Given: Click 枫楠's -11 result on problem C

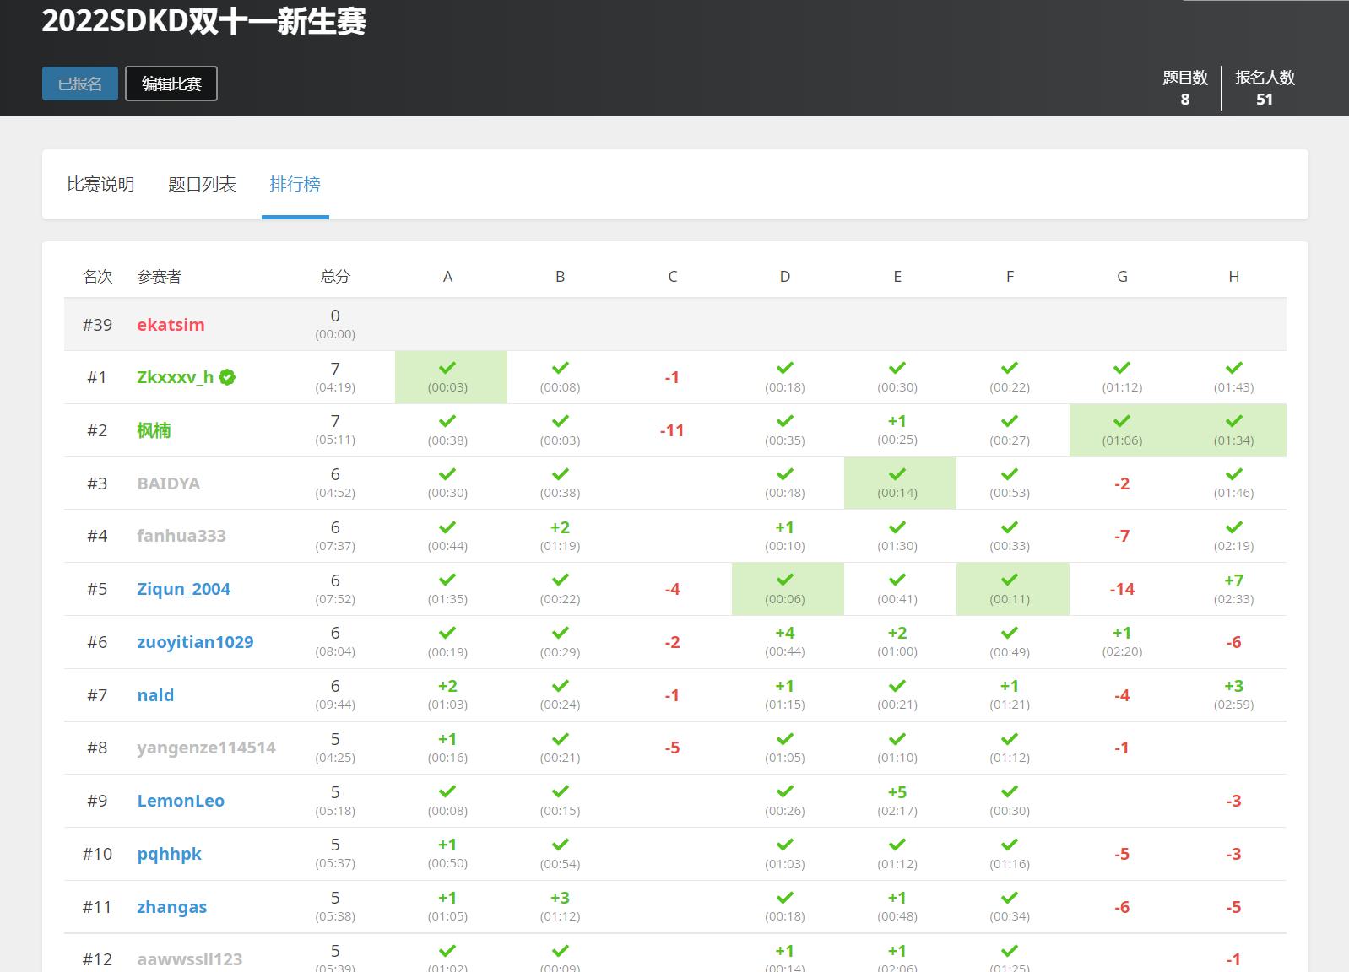Looking at the screenshot, I should click(x=672, y=430).
